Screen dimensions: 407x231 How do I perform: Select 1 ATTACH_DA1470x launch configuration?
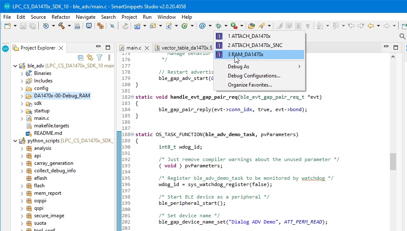click(x=259, y=36)
